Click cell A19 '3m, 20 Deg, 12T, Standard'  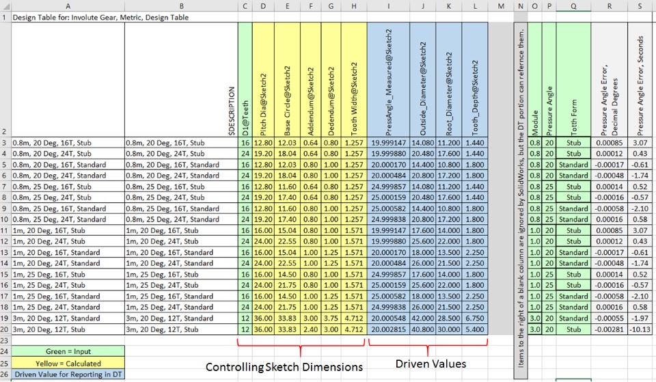(x=68, y=318)
